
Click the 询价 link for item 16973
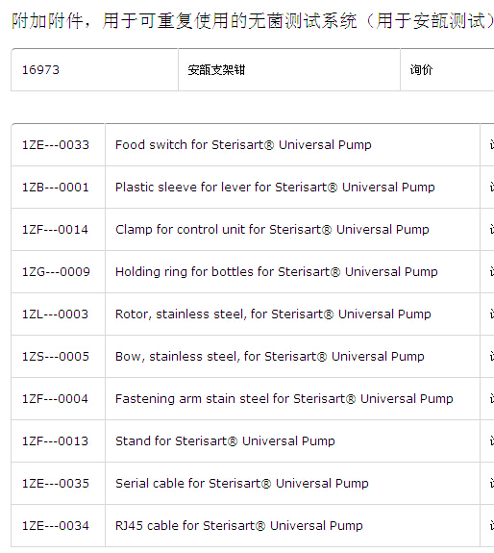[421, 70]
